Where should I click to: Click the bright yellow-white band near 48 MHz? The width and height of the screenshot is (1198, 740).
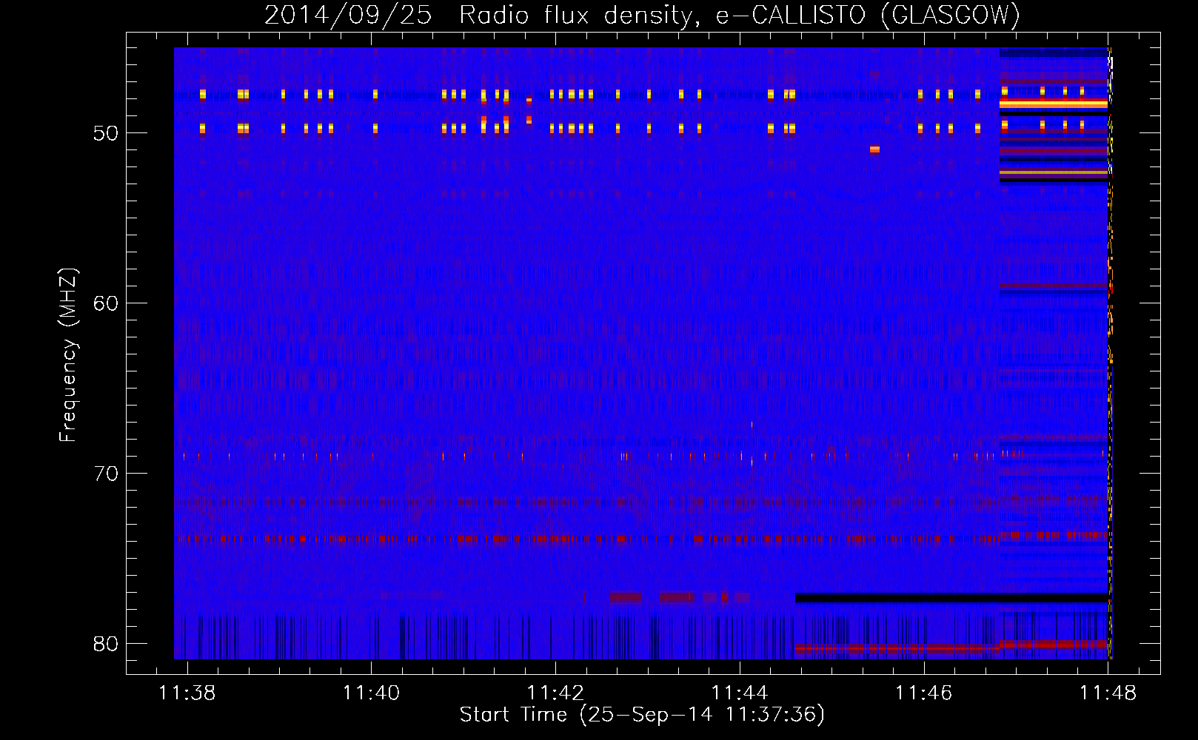1053,104
